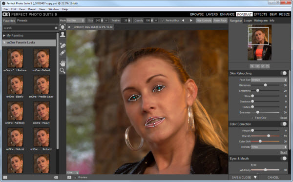
Task: Click the Hide Controls button
Action: [204, 20]
